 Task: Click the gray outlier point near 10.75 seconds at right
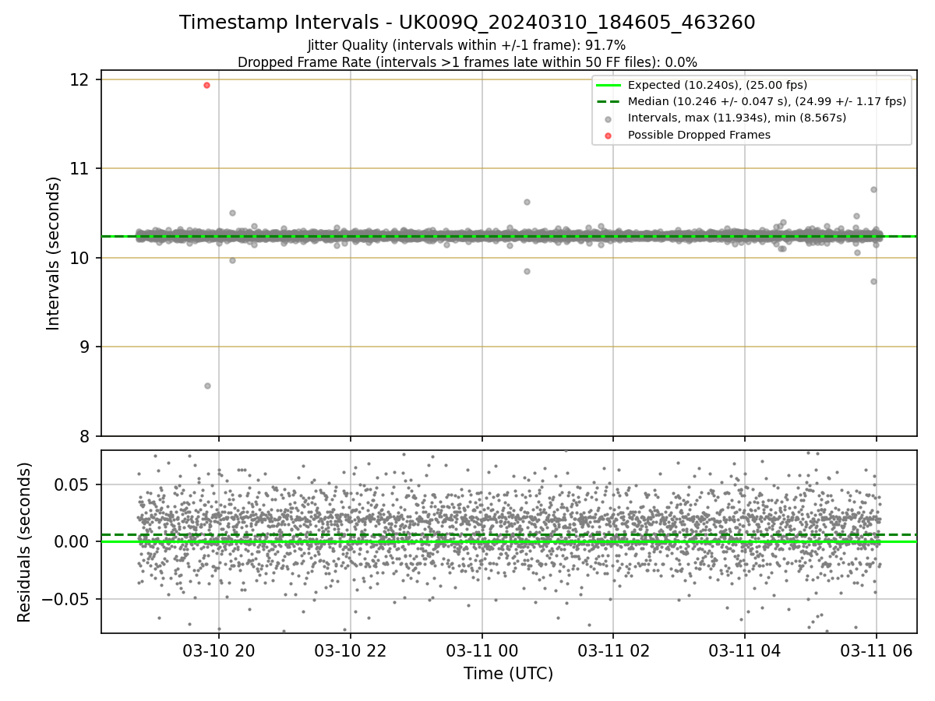[873, 189]
